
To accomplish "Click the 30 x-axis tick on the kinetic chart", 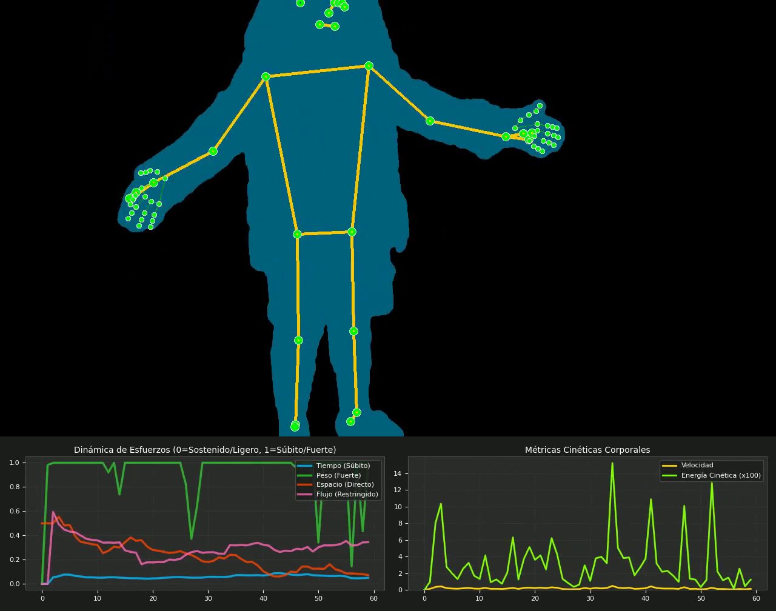I will pos(590,598).
